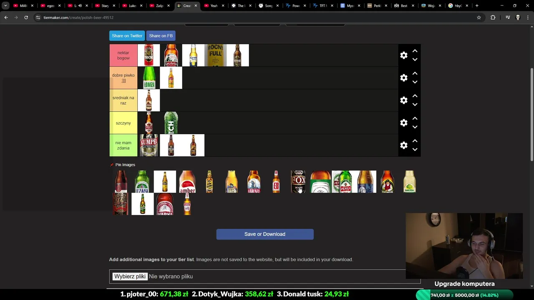The width and height of the screenshot is (534, 300).
Task: Select the szczyny tier label
Action: (123, 123)
